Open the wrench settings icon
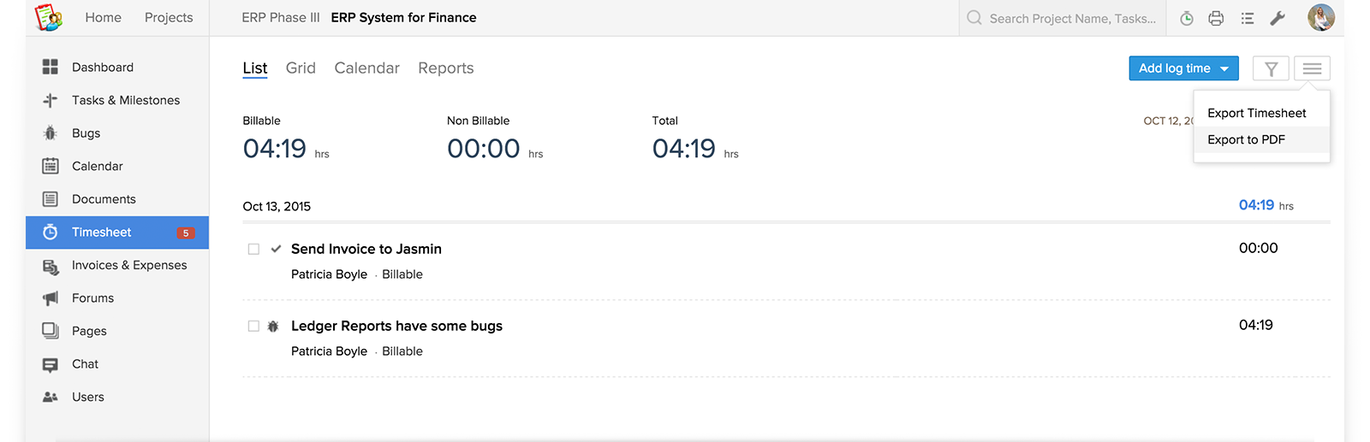The width and height of the screenshot is (1370, 442). coord(1278,18)
